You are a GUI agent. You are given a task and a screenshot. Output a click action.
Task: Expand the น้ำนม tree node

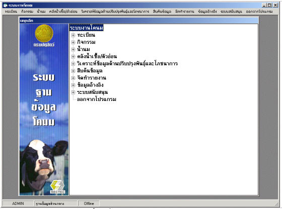(73, 49)
